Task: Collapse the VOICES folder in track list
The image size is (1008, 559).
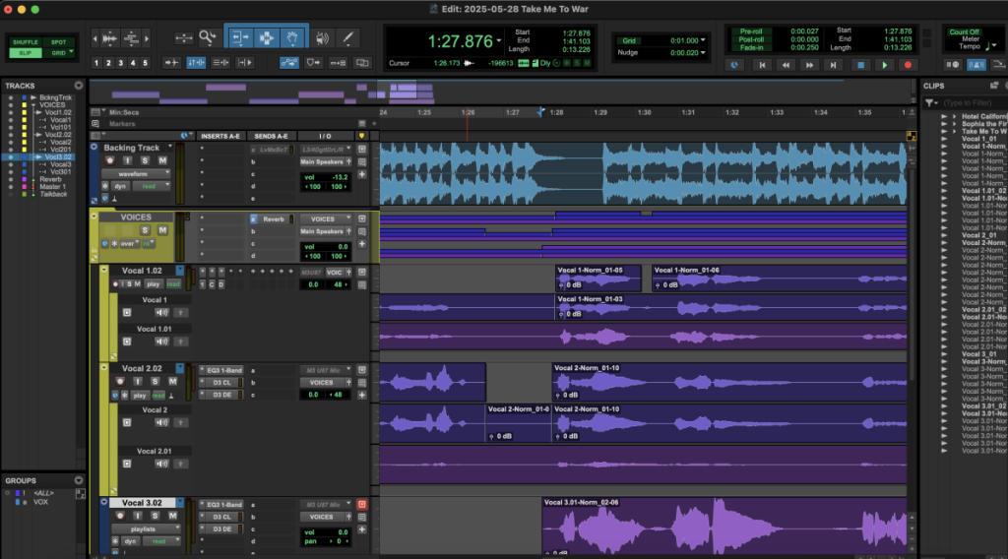Action: pos(33,105)
